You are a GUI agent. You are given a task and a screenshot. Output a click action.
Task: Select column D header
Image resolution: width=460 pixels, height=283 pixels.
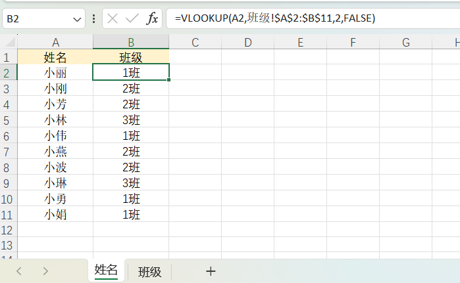(x=248, y=42)
